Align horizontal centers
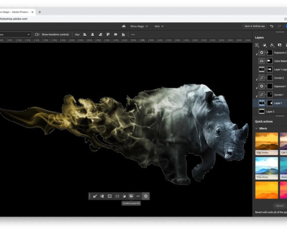Image resolution: width=287 pixels, height=231 pixels. click(93, 35)
